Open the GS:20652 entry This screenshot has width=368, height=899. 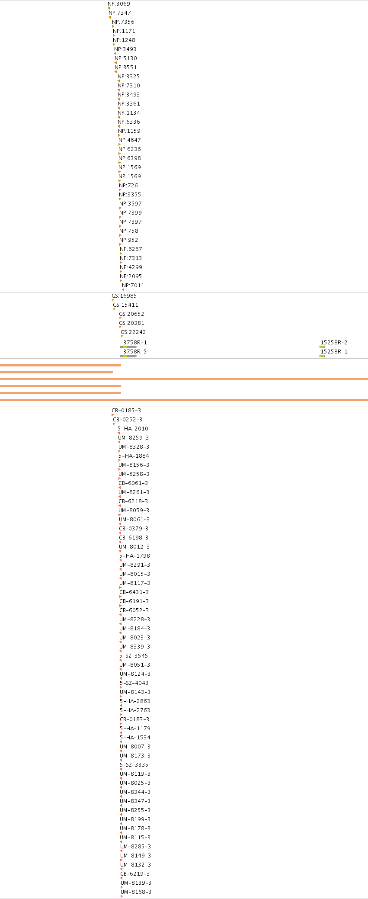click(x=132, y=314)
